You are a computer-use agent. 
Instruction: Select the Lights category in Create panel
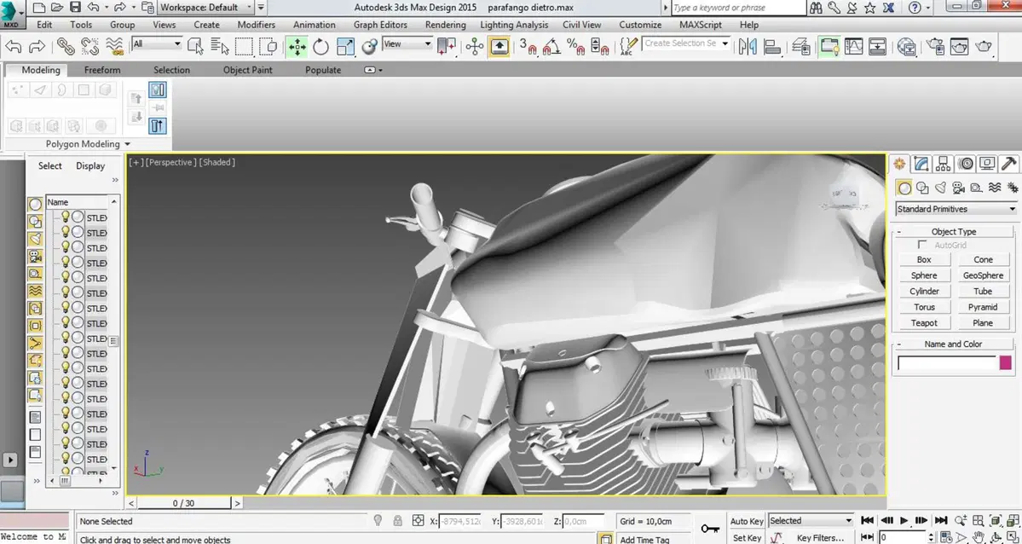(940, 188)
